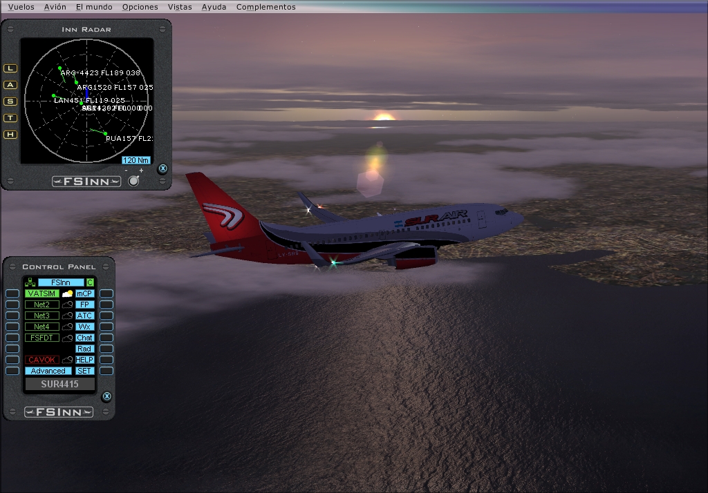Click the 120 Nm range label
Image resolution: width=708 pixels, height=493 pixels.
click(136, 160)
